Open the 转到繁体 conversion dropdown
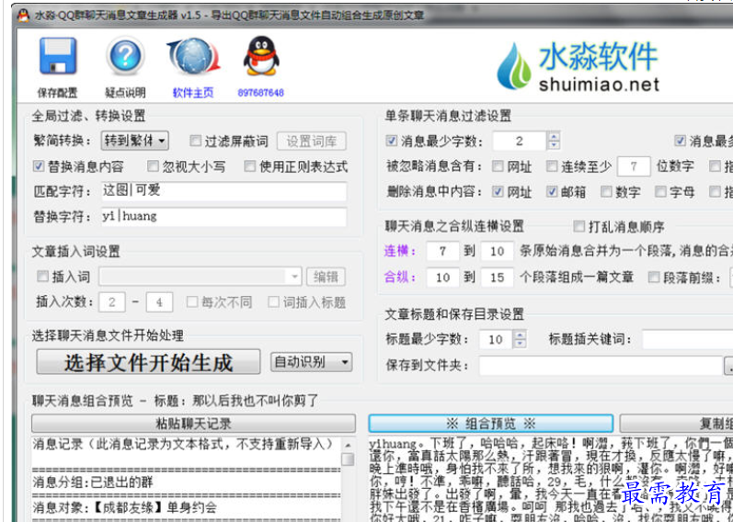Image resolution: width=733 pixels, height=522 pixels. tap(135, 141)
